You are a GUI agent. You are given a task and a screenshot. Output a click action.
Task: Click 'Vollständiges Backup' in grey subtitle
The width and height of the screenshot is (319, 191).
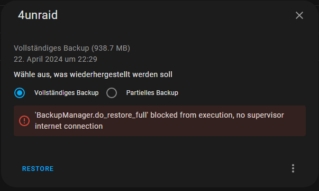click(51, 49)
